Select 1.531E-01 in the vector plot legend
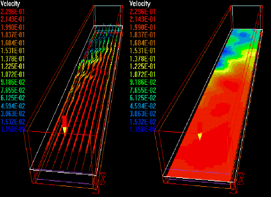 click(x=13, y=51)
